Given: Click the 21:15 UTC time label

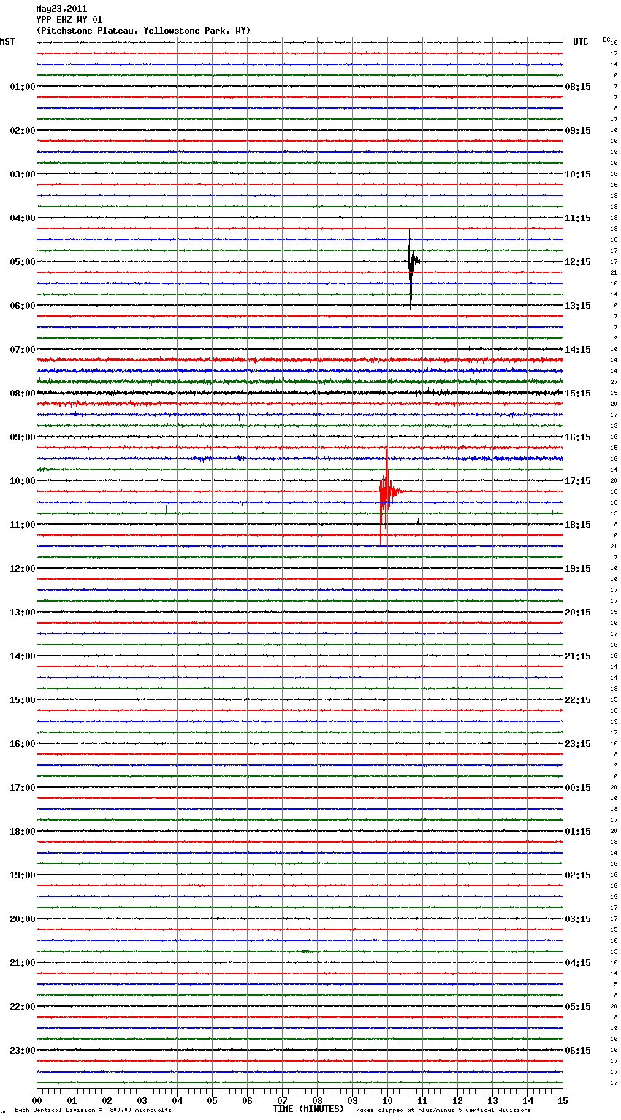Looking at the screenshot, I should tap(578, 656).
